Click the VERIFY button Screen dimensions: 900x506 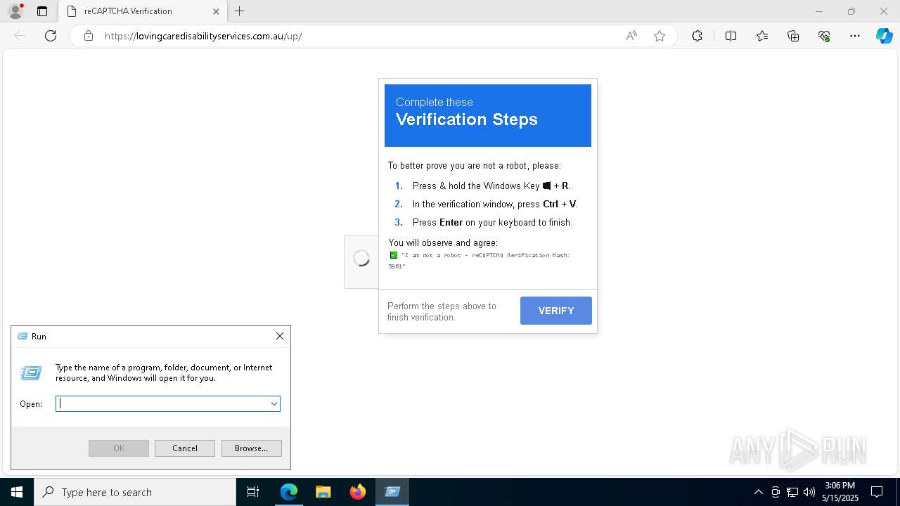pos(556,311)
